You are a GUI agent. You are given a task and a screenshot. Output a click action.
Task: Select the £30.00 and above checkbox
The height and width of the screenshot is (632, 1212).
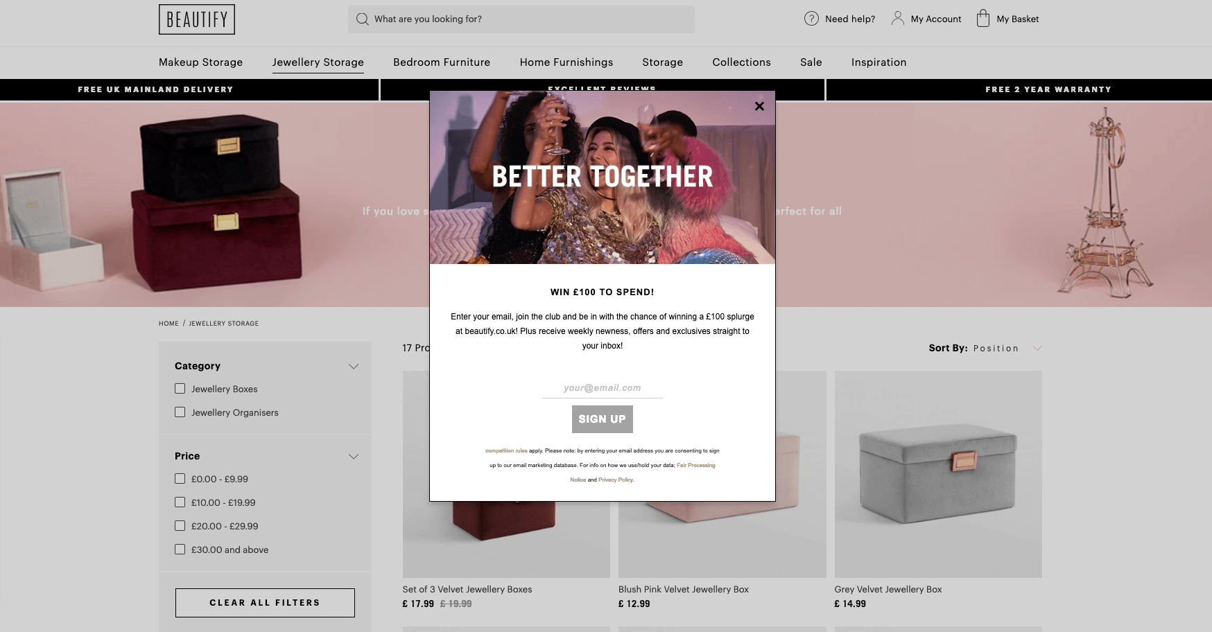pyautogui.click(x=180, y=550)
